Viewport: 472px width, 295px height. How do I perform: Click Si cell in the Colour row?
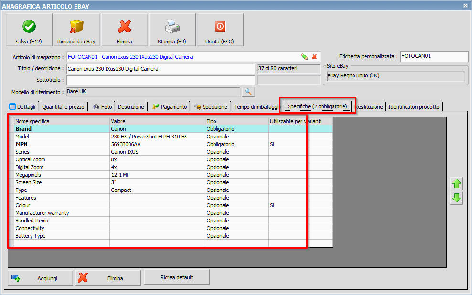(300, 205)
